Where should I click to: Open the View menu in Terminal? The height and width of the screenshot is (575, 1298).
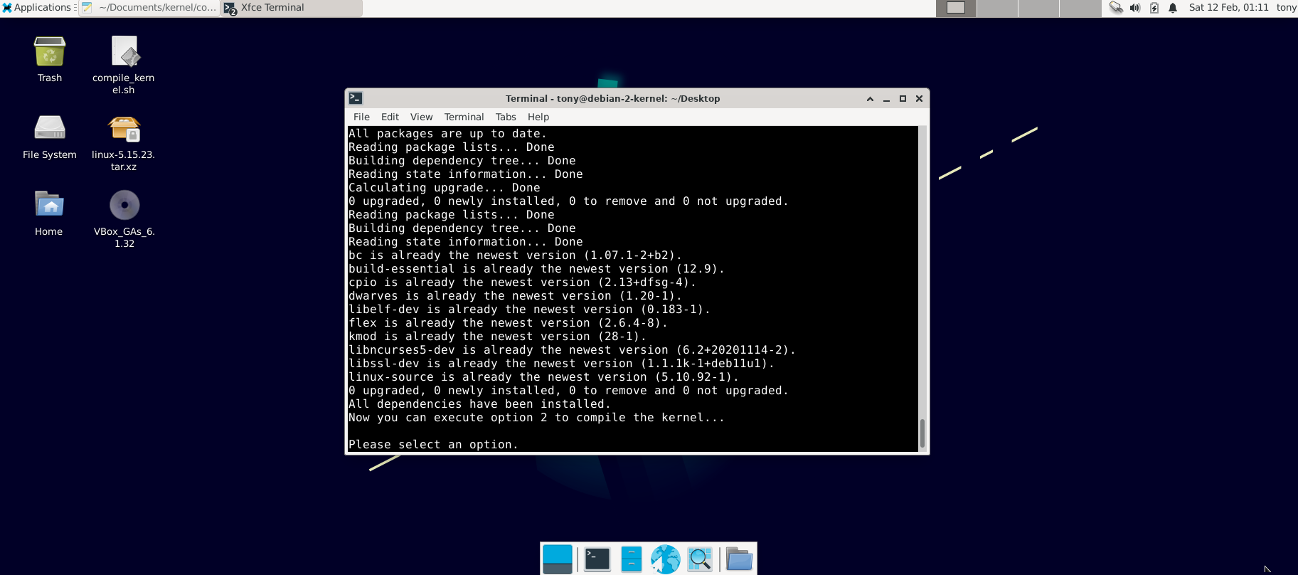click(421, 117)
